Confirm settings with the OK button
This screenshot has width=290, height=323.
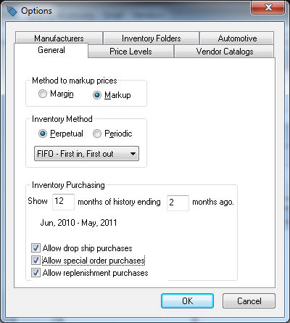187,301
